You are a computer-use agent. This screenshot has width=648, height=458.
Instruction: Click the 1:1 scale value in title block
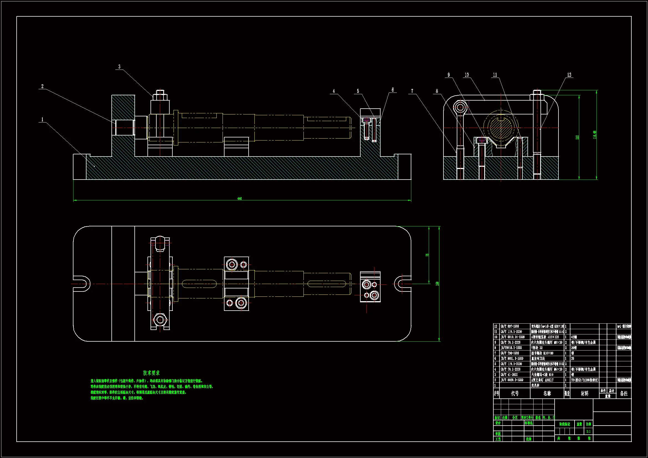tap(588, 431)
